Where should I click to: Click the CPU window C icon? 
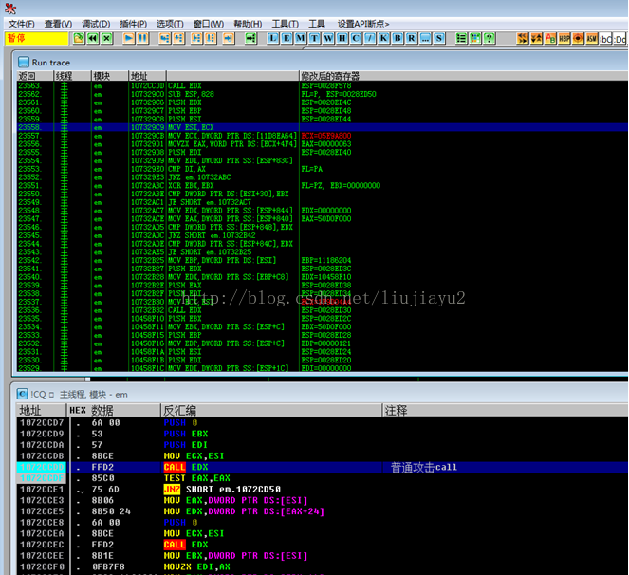coord(22,394)
